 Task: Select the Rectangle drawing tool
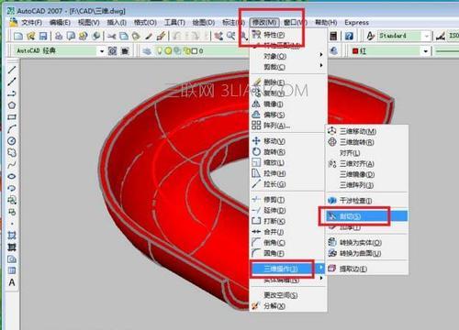[x=12, y=117]
